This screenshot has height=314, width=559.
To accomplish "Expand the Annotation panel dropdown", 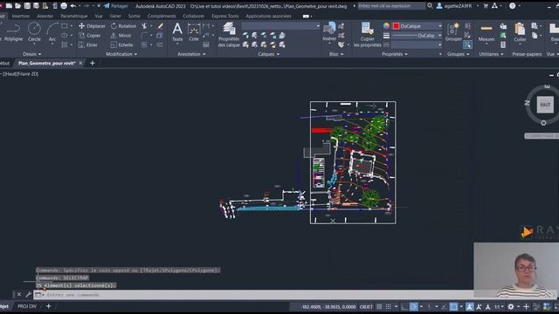I will (191, 54).
